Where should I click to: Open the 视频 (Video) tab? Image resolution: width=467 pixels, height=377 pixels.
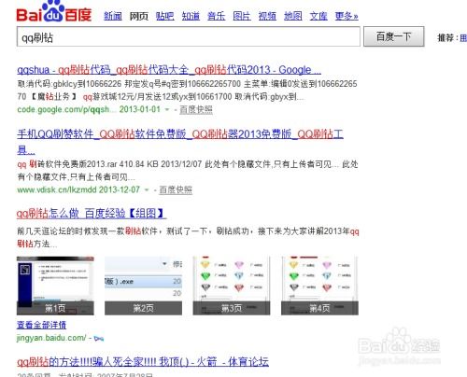tap(267, 16)
